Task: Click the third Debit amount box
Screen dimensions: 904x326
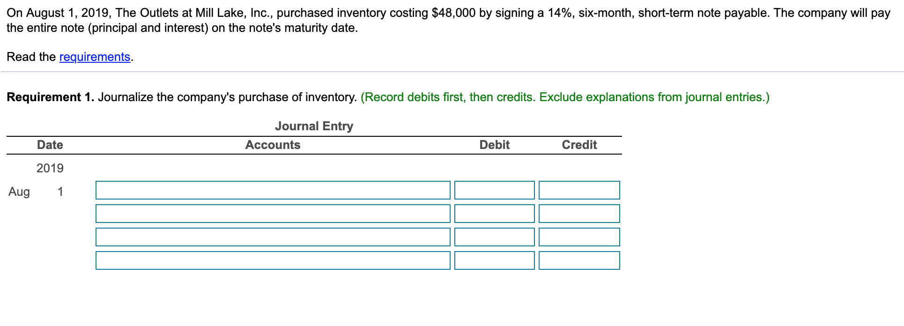Action: pos(494,237)
